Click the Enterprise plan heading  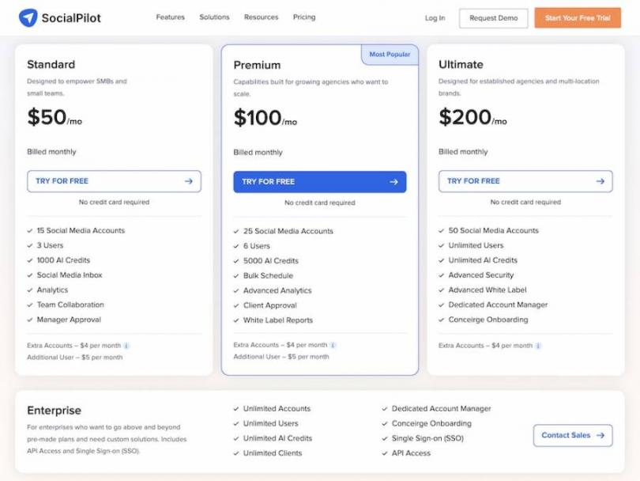54,411
